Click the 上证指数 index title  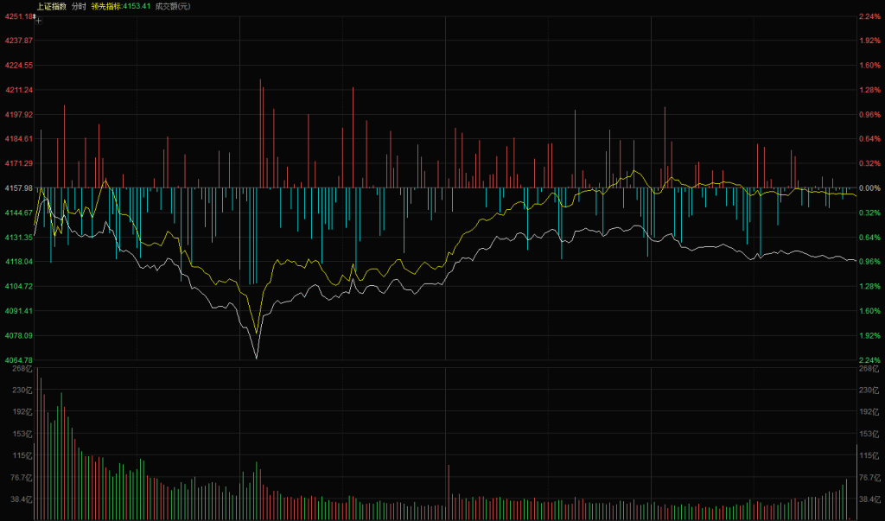click(x=51, y=6)
